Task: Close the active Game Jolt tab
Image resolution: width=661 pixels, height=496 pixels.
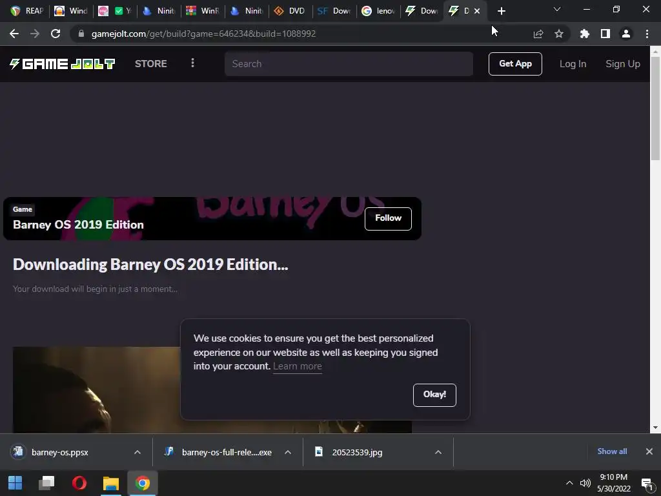Action: pyautogui.click(x=477, y=11)
